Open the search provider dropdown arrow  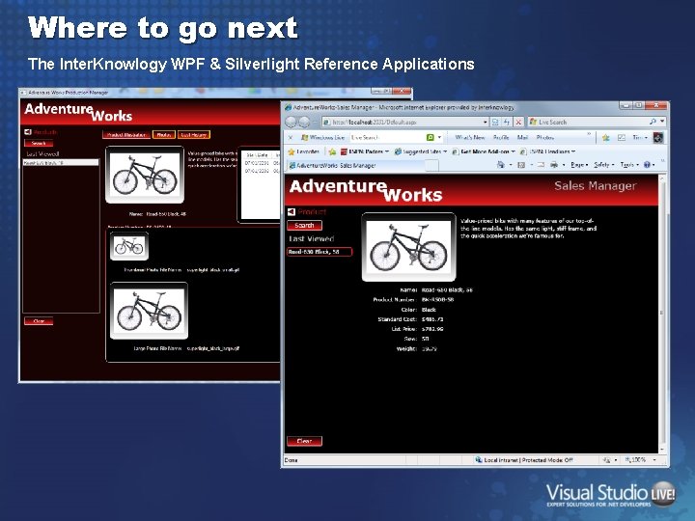(662, 122)
